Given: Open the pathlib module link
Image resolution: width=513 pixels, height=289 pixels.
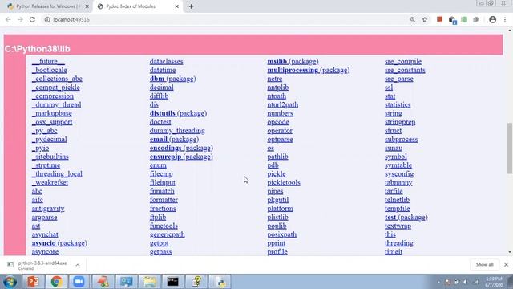Looking at the screenshot, I should (278, 157).
